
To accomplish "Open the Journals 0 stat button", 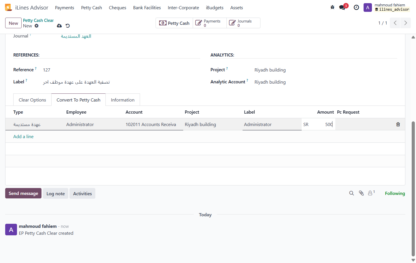I will (x=243, y=23).
